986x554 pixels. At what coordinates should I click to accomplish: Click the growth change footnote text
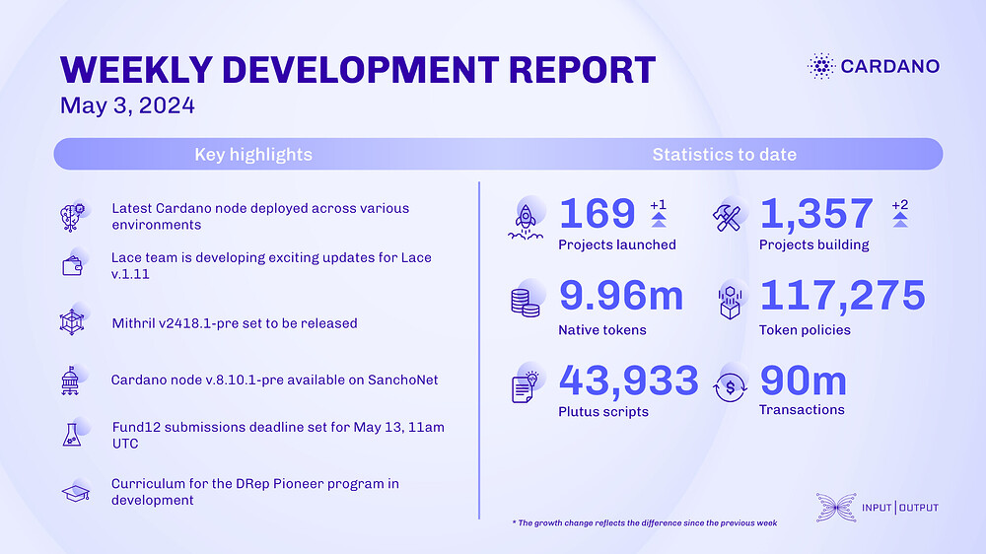(645, 523)
